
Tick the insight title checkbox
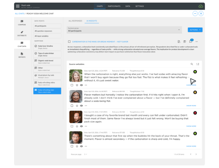coord(69,42)
